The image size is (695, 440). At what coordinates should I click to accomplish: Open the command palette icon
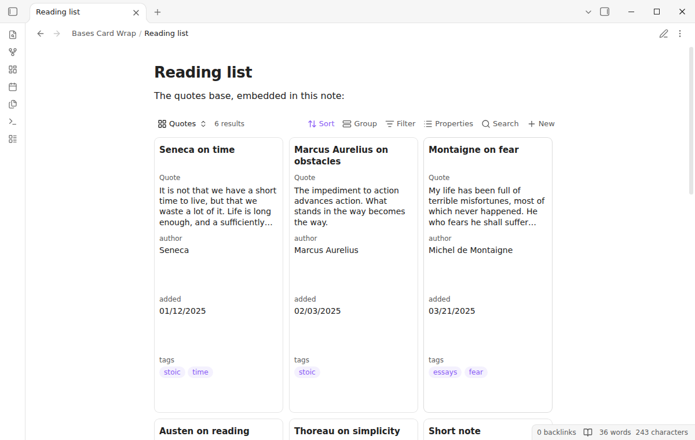13,122
